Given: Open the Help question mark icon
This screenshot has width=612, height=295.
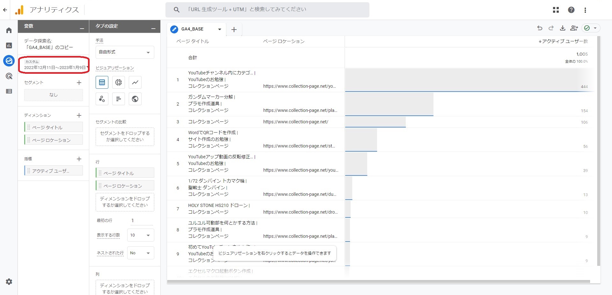Looking at the screenshot, I should tap(571, 10).
